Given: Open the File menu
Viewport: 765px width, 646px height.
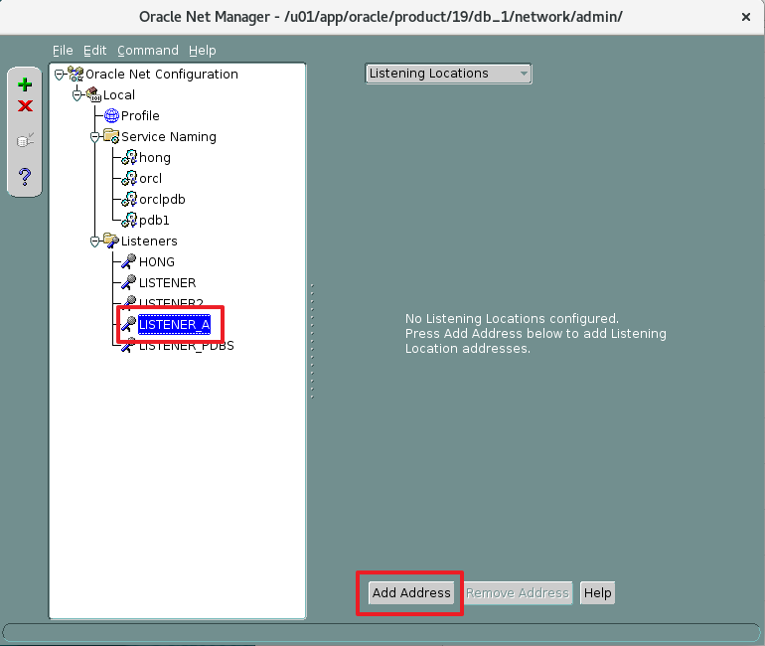Looking at the screenshot, I should coord(63,51).
